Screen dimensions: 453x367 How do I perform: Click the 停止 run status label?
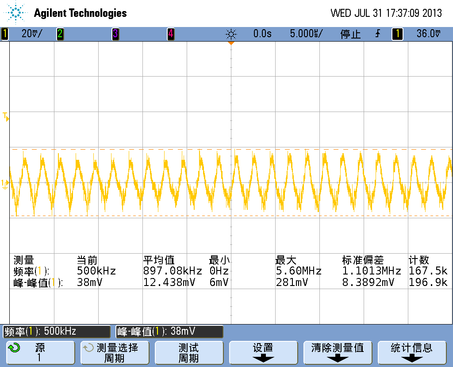pos(350,34)
